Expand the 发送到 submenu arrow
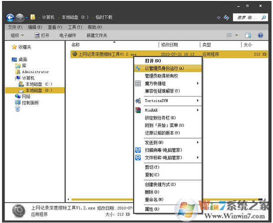273x223 pixels. point(198,142)
